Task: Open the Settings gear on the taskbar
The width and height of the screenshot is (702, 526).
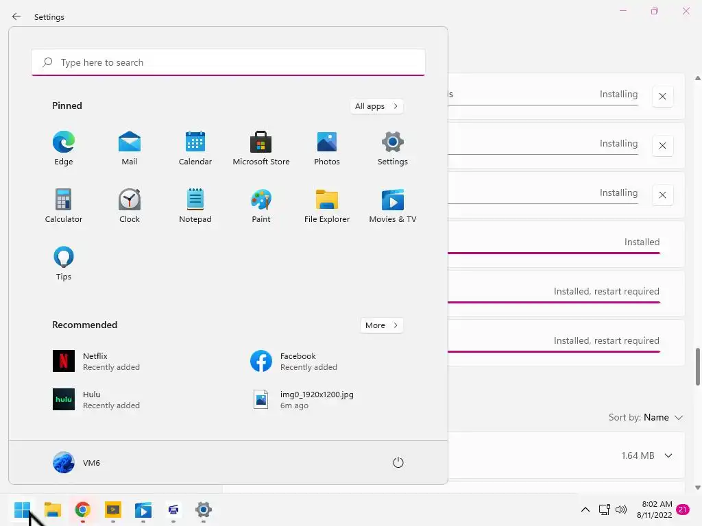Action: [x=203, y=510]
